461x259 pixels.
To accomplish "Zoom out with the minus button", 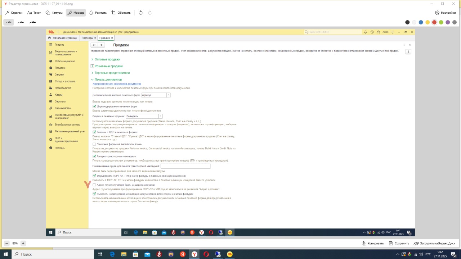I will click(x=6, y=243).
